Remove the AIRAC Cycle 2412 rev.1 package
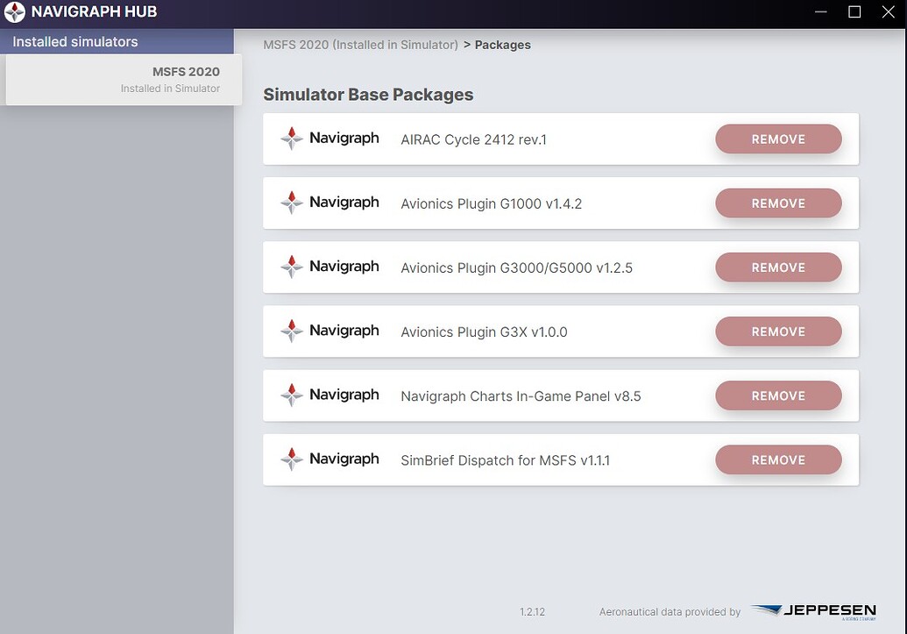Screen dimensions: 907x634 778,139
